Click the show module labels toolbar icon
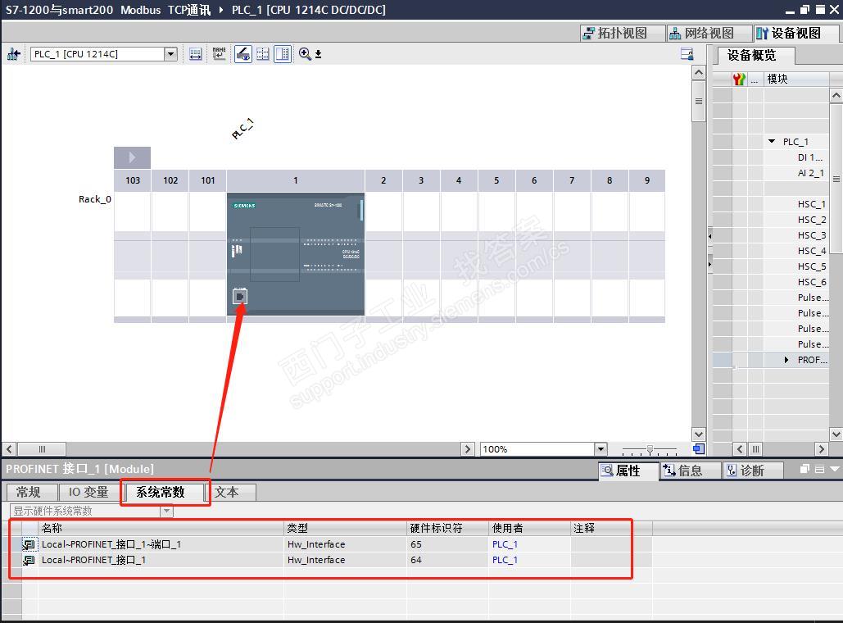This screenshot has width=843, height=623. (196, 54)
